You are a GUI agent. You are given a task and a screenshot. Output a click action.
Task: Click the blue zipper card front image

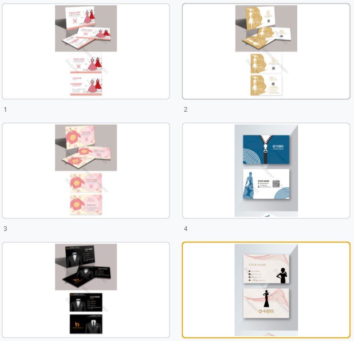pyautogui.click(x=266, y=149)
